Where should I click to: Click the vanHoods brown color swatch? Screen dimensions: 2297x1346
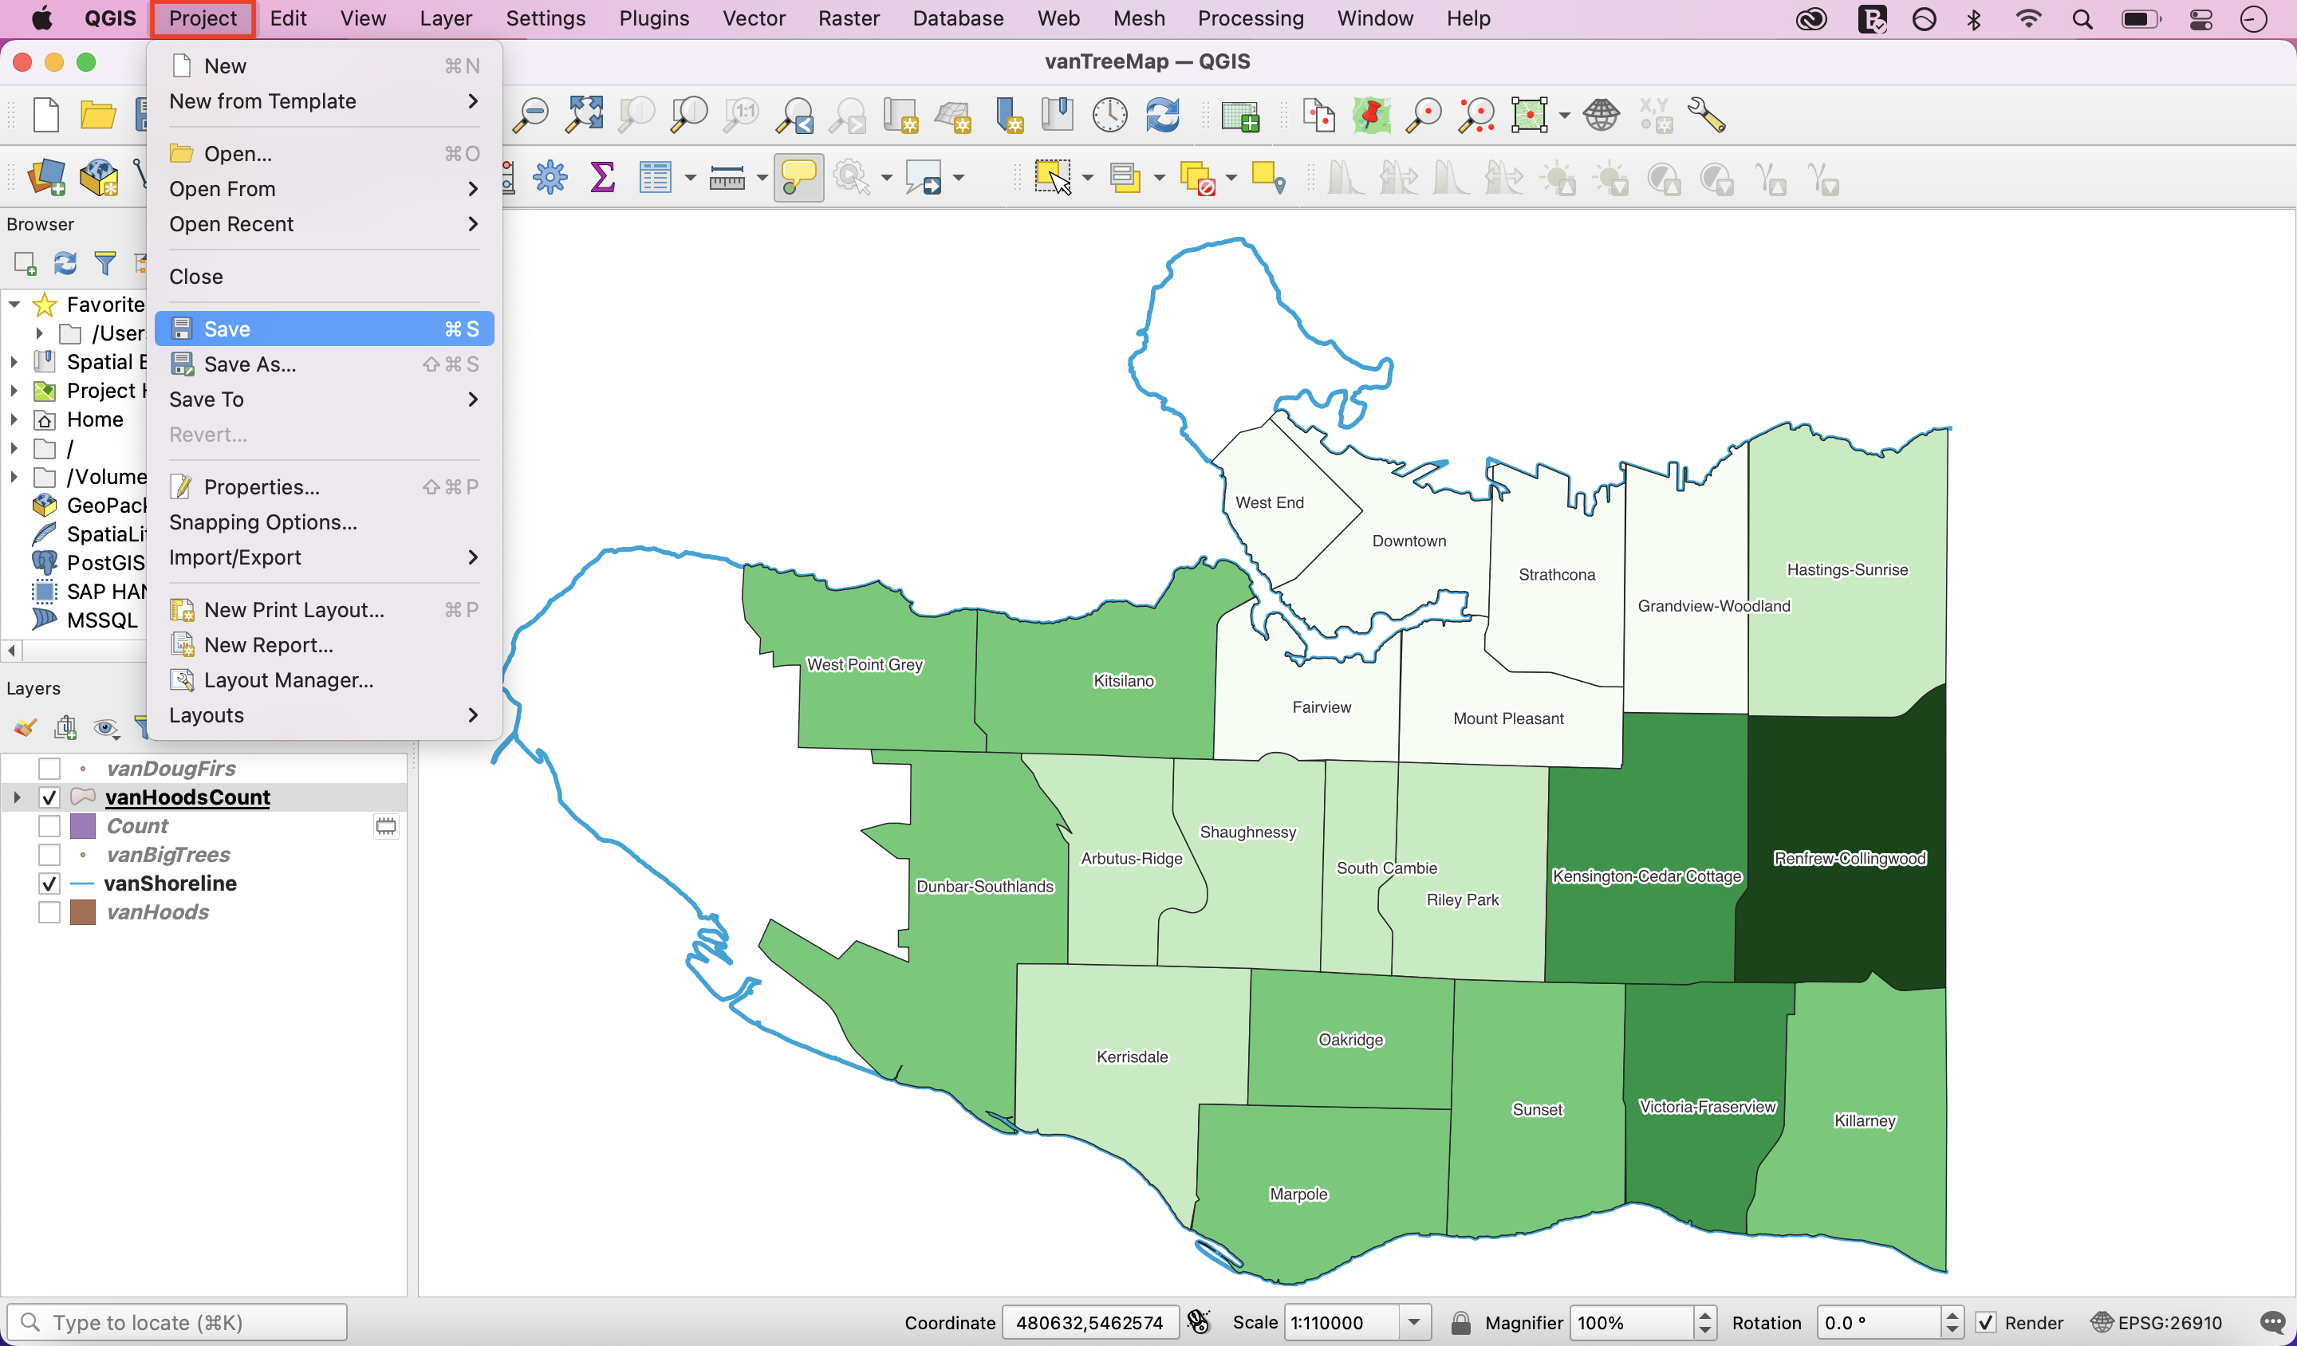click(x=83, y=912)
